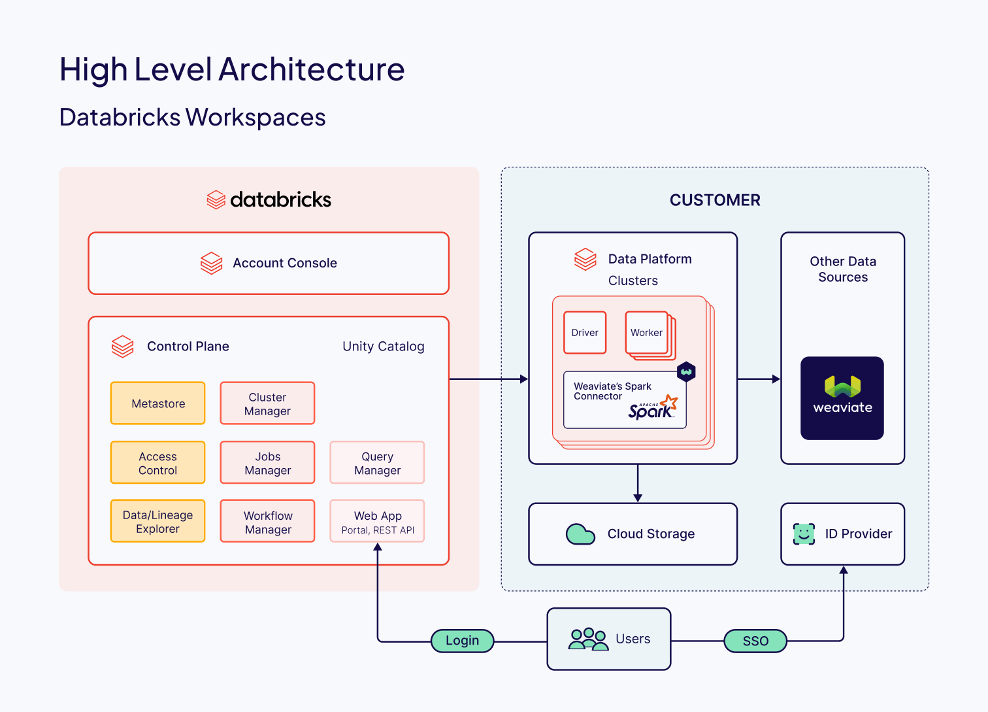Click the Account Console panel

pos(269,263)
